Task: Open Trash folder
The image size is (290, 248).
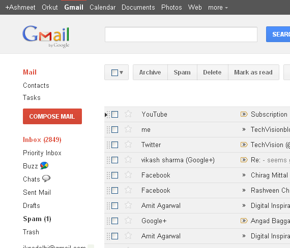Action: 31,232
